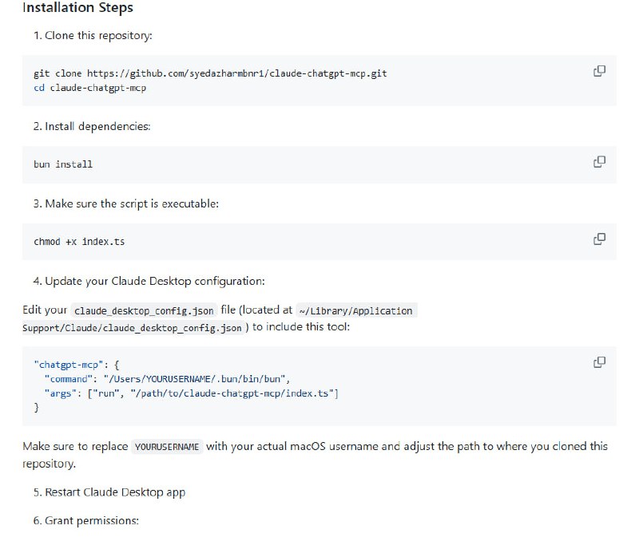The height and width of the screenshot is (541, 639).
Task: Click the Restart Claude Desktop app item
Action: tap(110, 492)
